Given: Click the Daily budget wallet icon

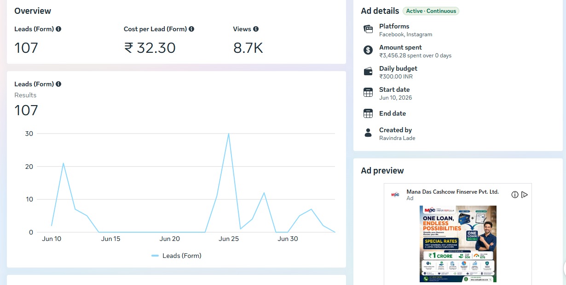Looking at the screenshot, I should click(x=368, y=72).
